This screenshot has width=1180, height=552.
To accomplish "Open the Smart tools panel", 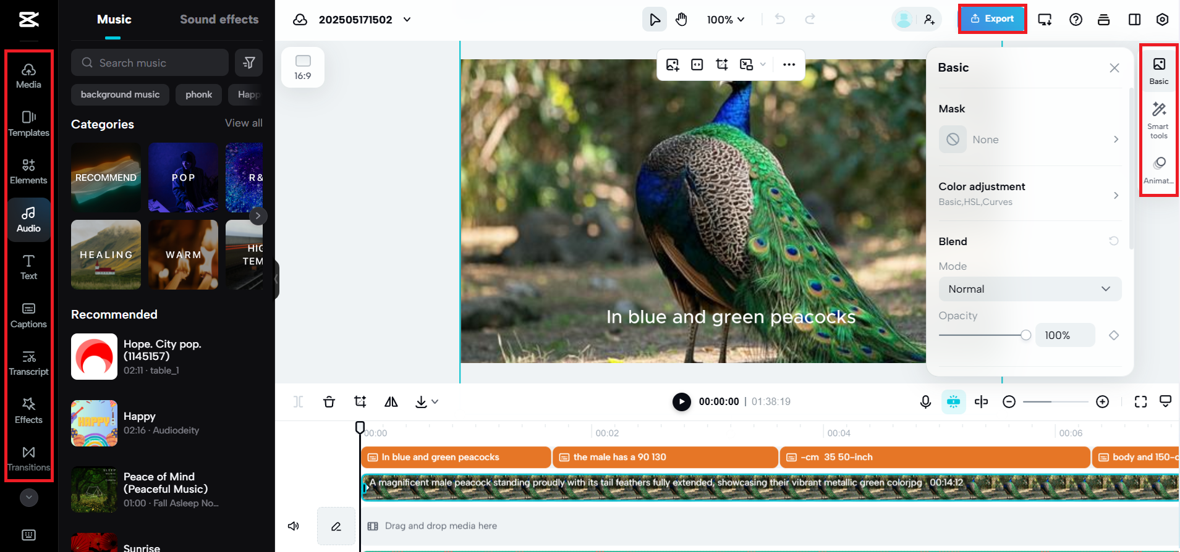I will 1159,120.
